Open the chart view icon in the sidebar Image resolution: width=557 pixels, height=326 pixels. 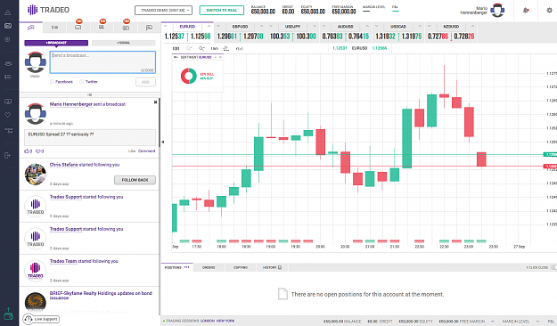[7, 26]
